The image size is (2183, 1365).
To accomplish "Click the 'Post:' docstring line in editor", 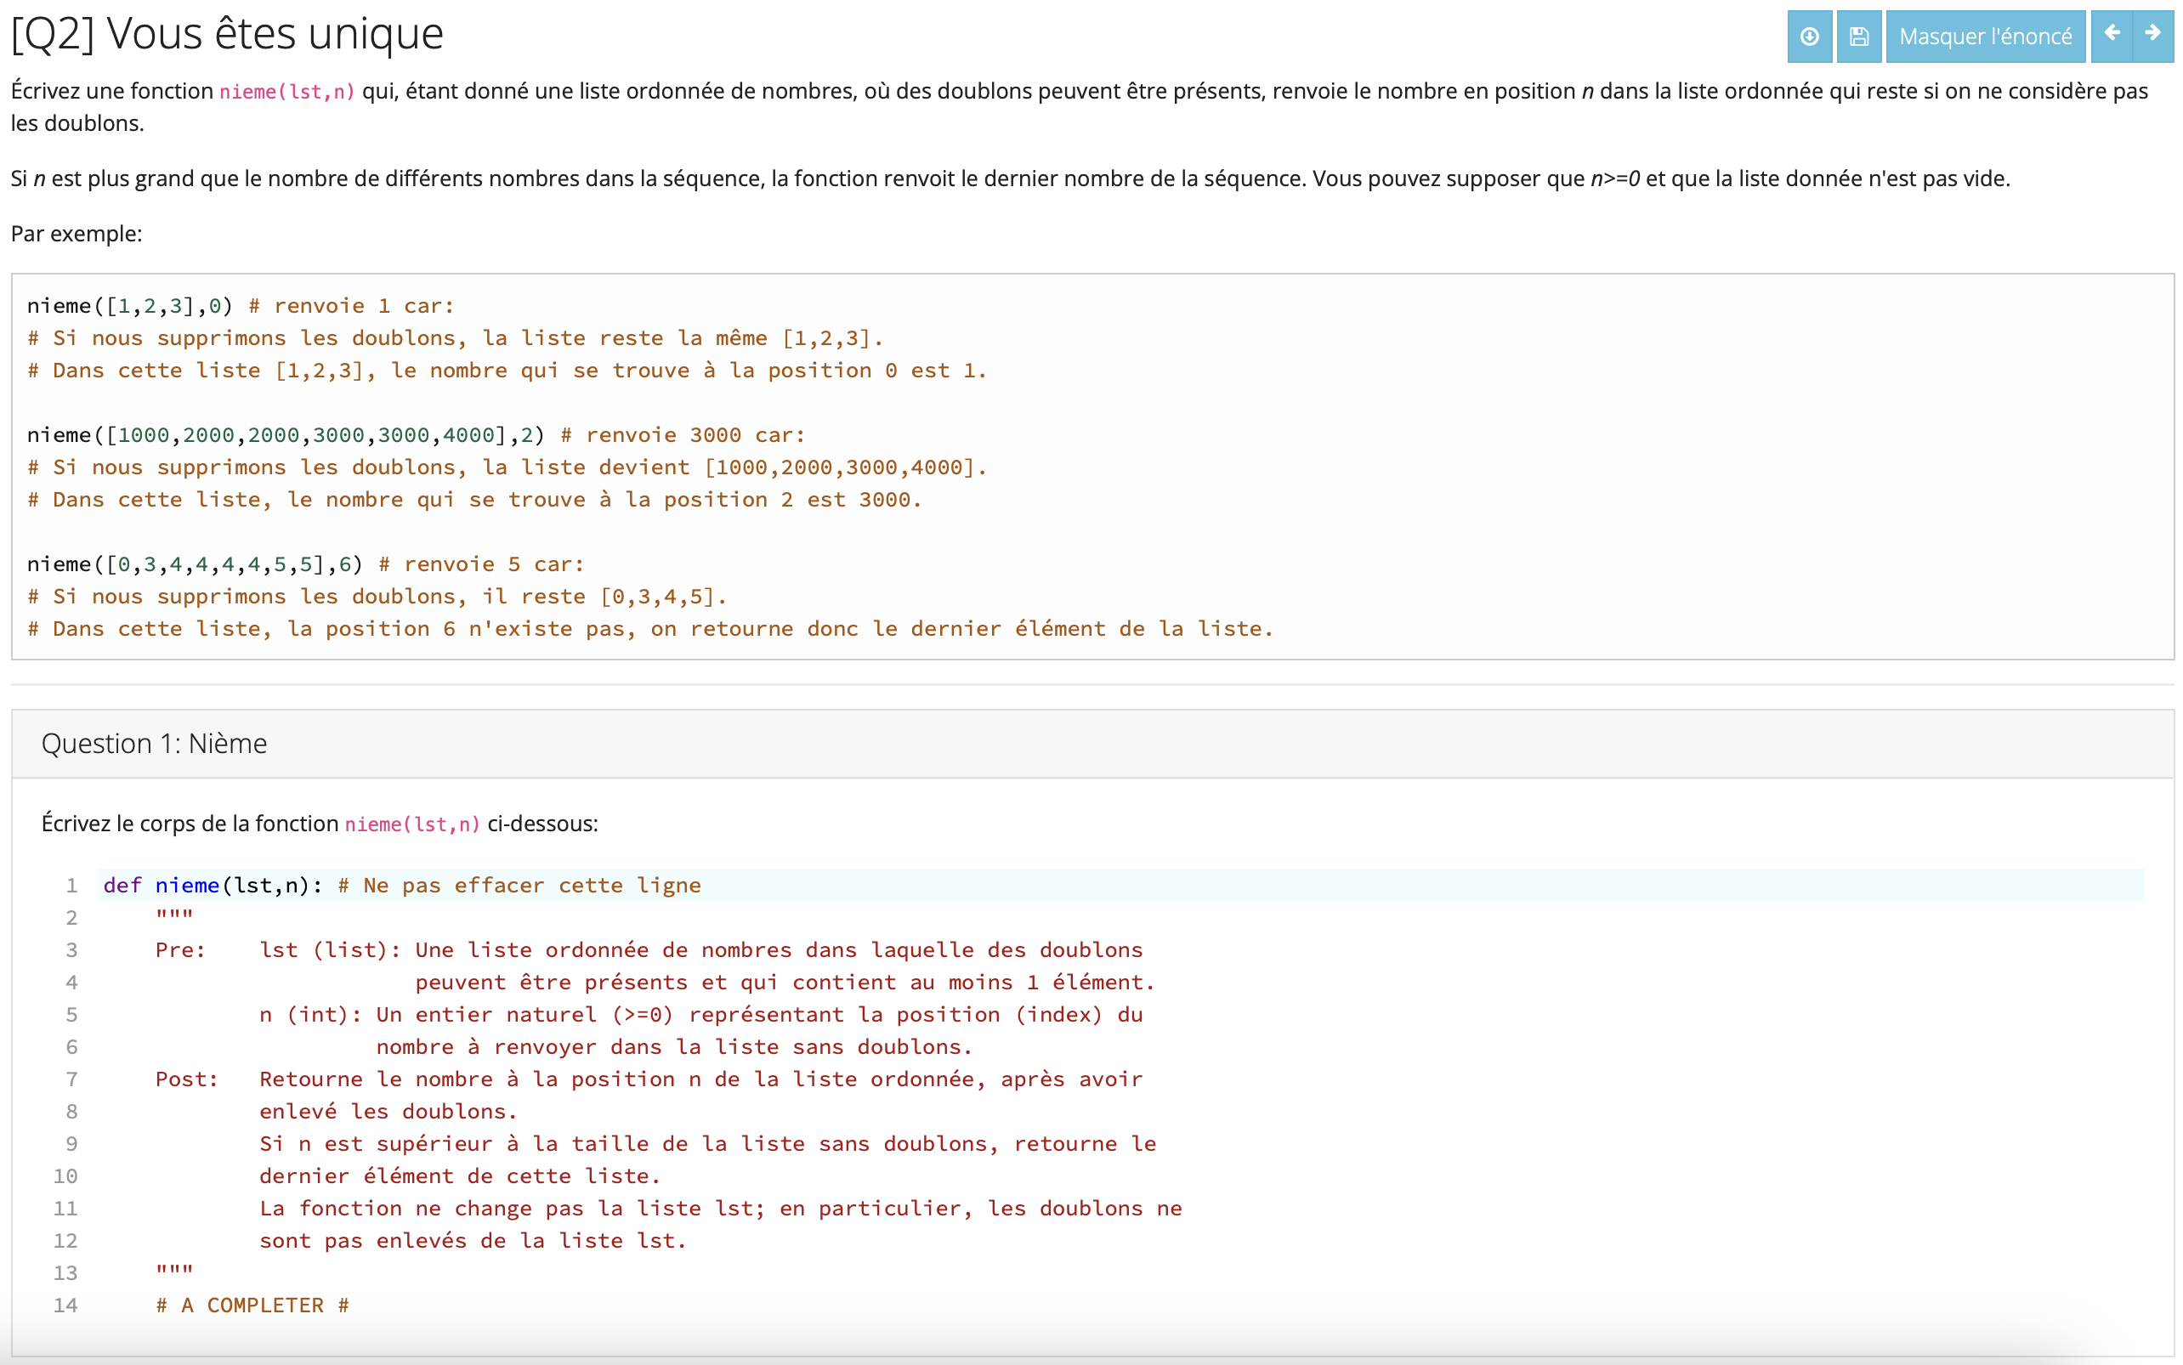I will 649,1079.
